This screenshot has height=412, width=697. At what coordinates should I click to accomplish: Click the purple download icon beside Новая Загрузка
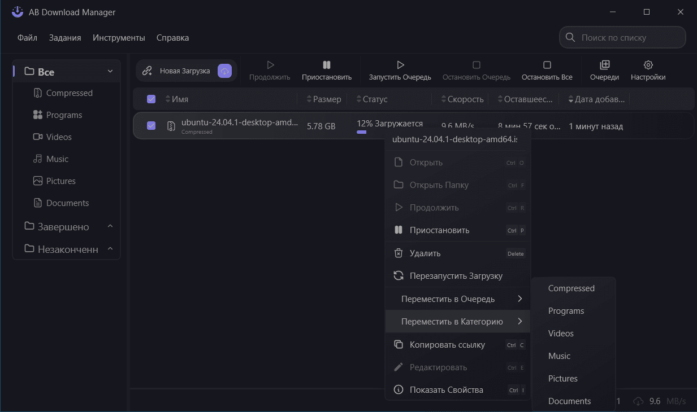224,71
